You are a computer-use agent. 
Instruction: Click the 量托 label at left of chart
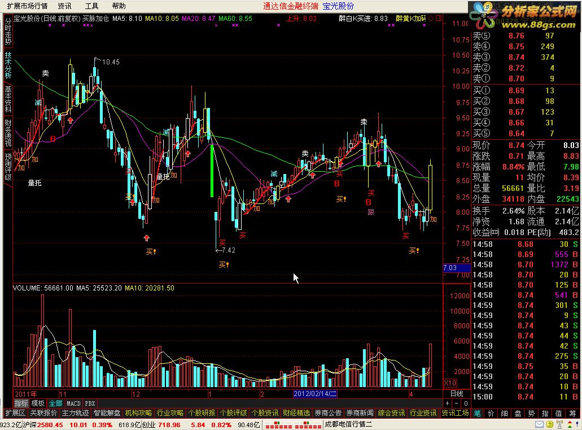pyautogui.click(x=34, y=183)
